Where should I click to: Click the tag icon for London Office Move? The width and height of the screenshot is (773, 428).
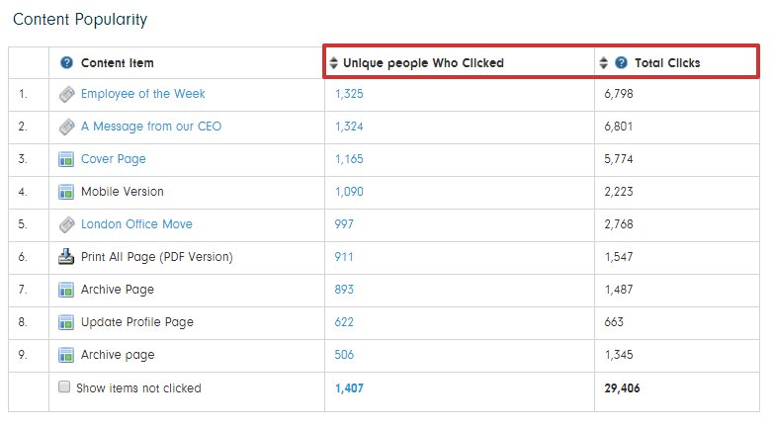[66, 224]
